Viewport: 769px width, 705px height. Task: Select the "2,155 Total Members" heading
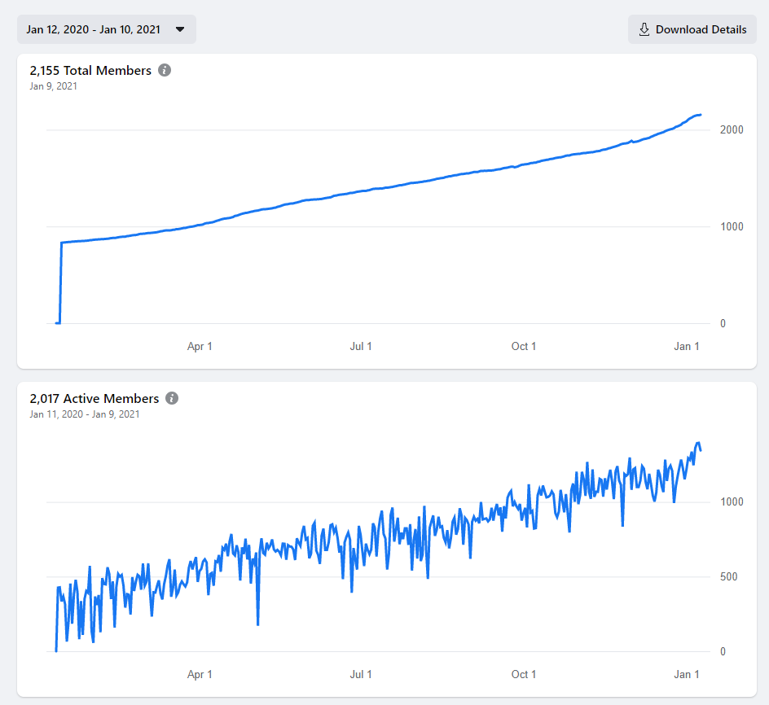tap(90, 71)
